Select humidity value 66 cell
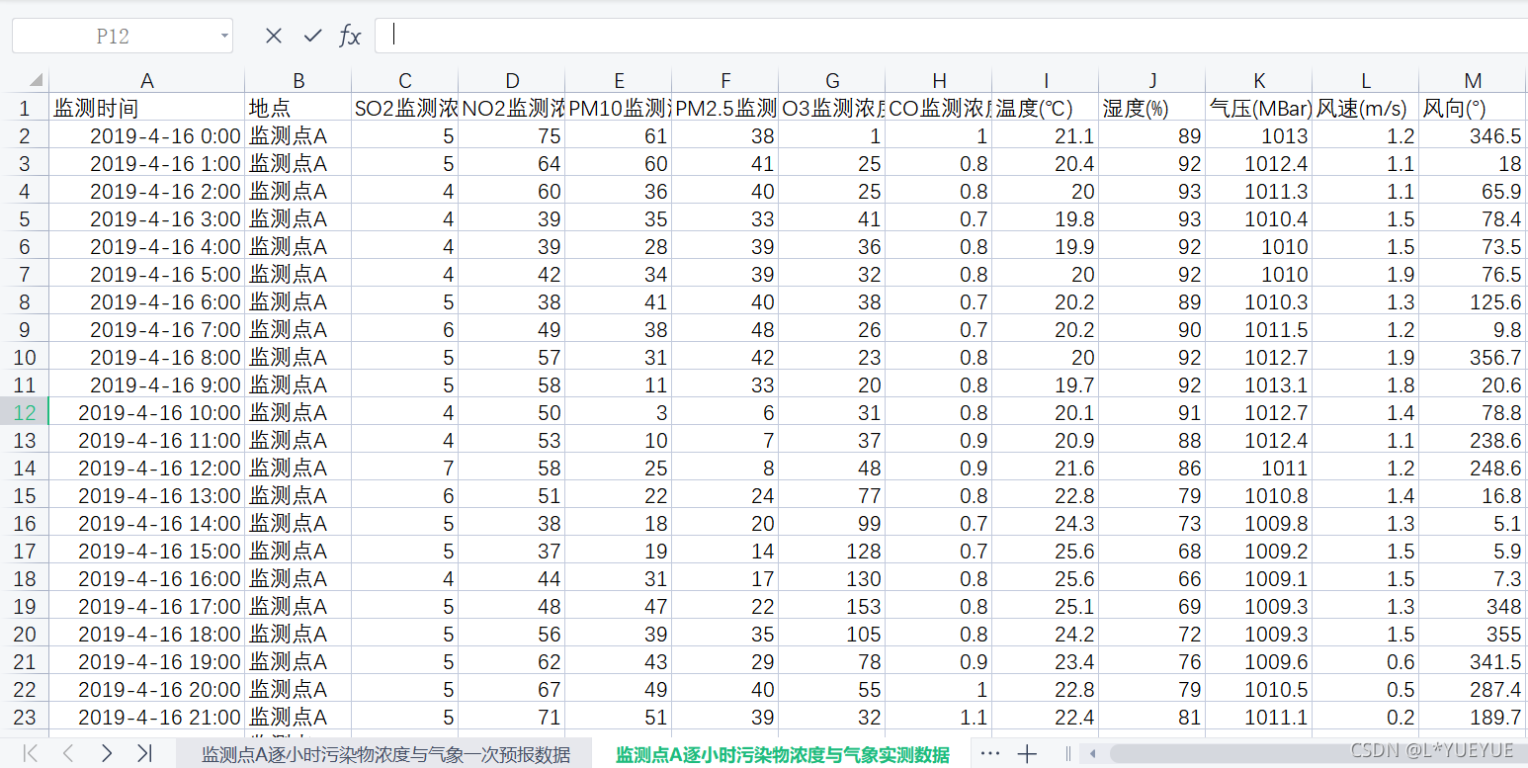Viewport: 1528px width, 768px height. click(x=1152, y=578)
